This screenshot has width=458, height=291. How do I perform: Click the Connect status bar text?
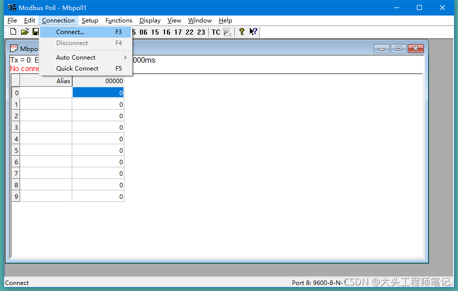tap(17, 283)
